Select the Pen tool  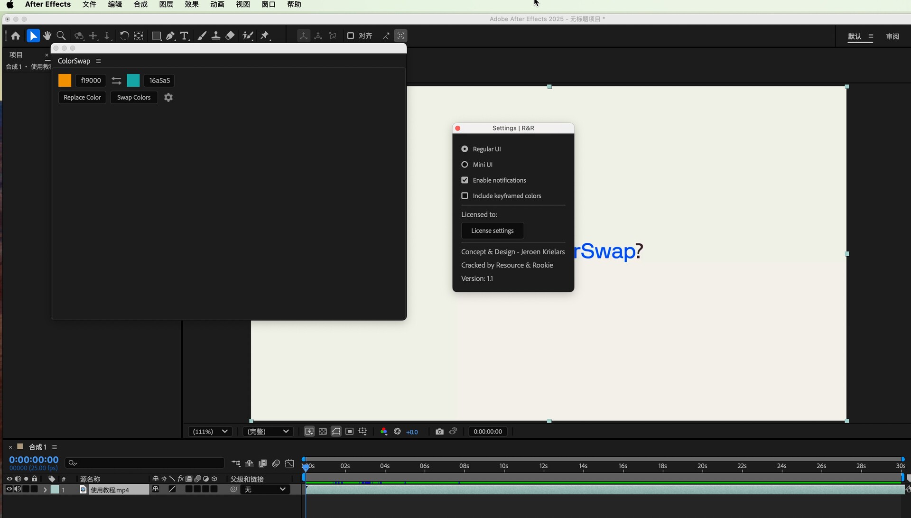170,36
